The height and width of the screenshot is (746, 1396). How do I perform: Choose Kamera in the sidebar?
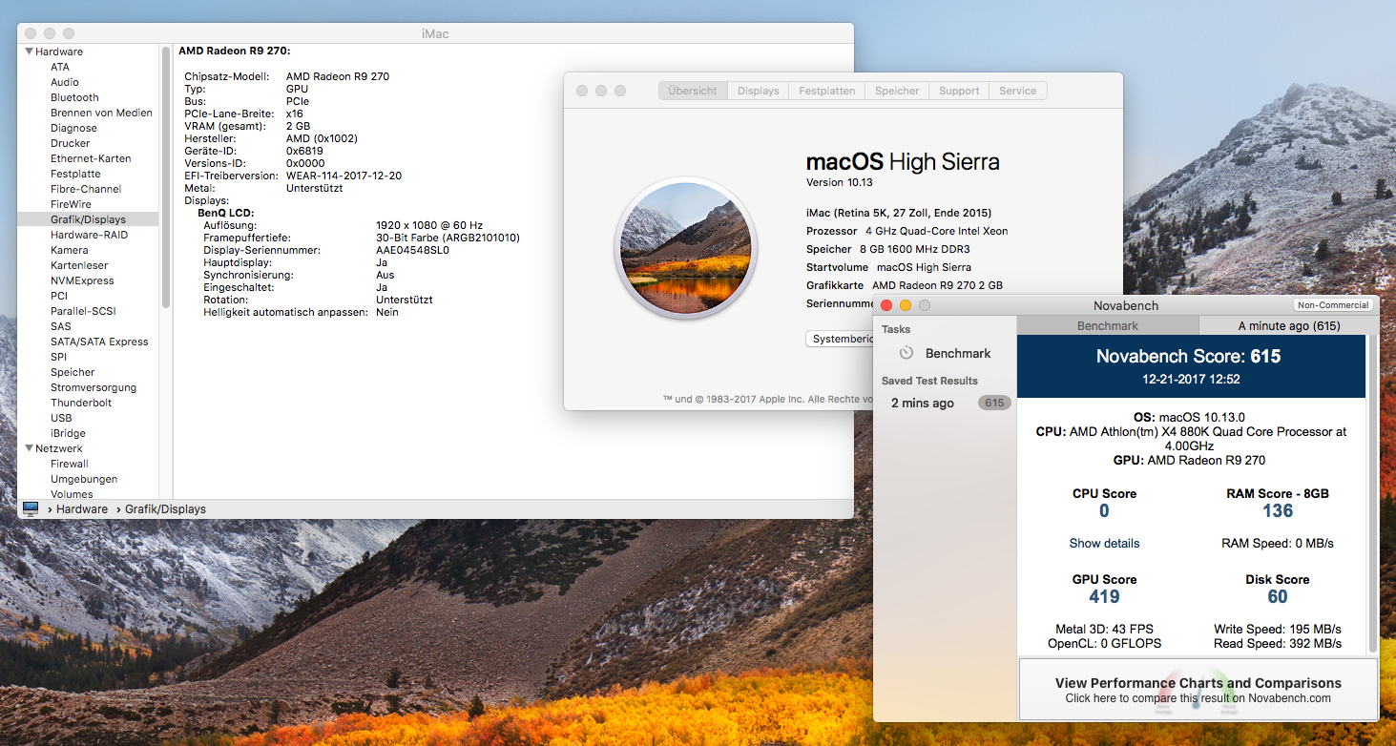(70, 250)
